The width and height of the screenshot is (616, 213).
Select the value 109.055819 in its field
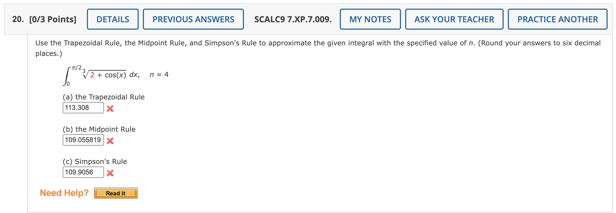[83, 140]
